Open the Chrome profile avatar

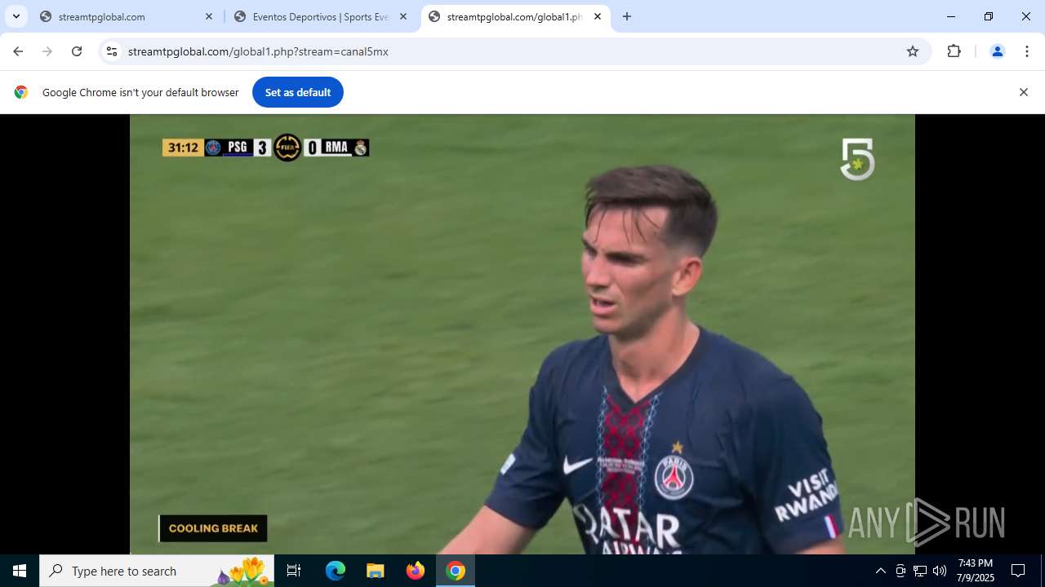997,51
